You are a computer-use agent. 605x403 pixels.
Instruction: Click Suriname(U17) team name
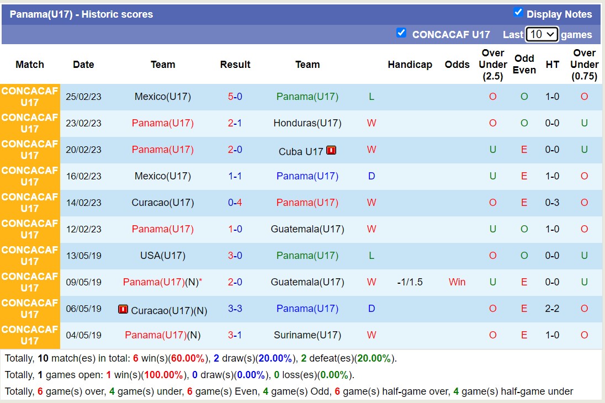(x=307, y=335)
